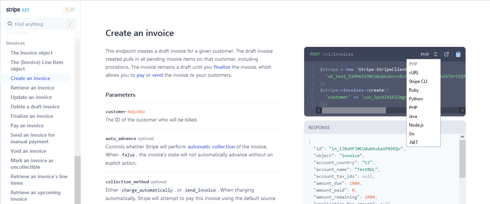Open the finalize link in description
This screenshot has width=490, height=204.
(x=222, y=67)
